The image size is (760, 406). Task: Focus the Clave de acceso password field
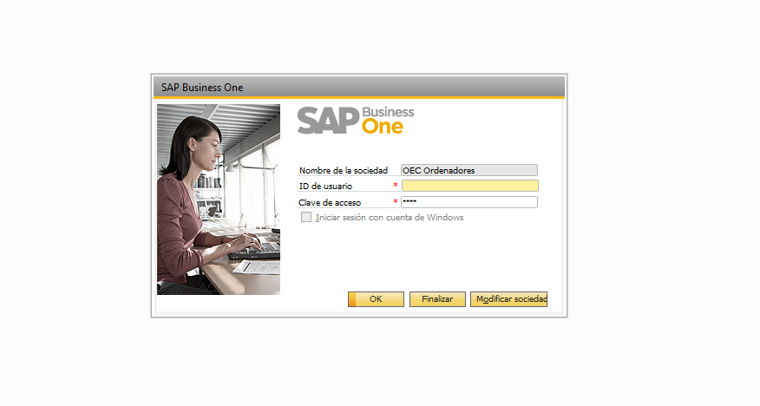click(469, 202)
